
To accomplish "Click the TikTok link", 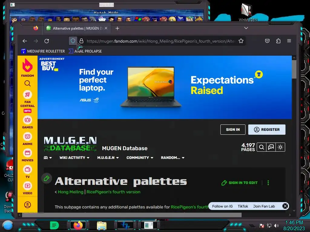I will click(243, 206).
